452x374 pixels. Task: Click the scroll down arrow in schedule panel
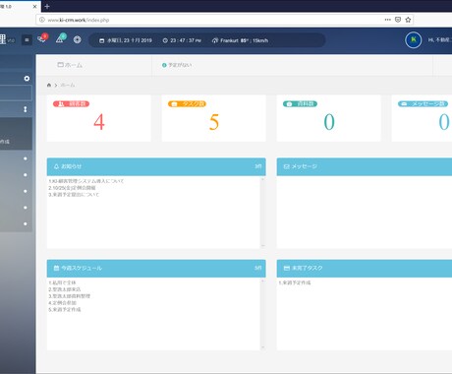[262, 347]
